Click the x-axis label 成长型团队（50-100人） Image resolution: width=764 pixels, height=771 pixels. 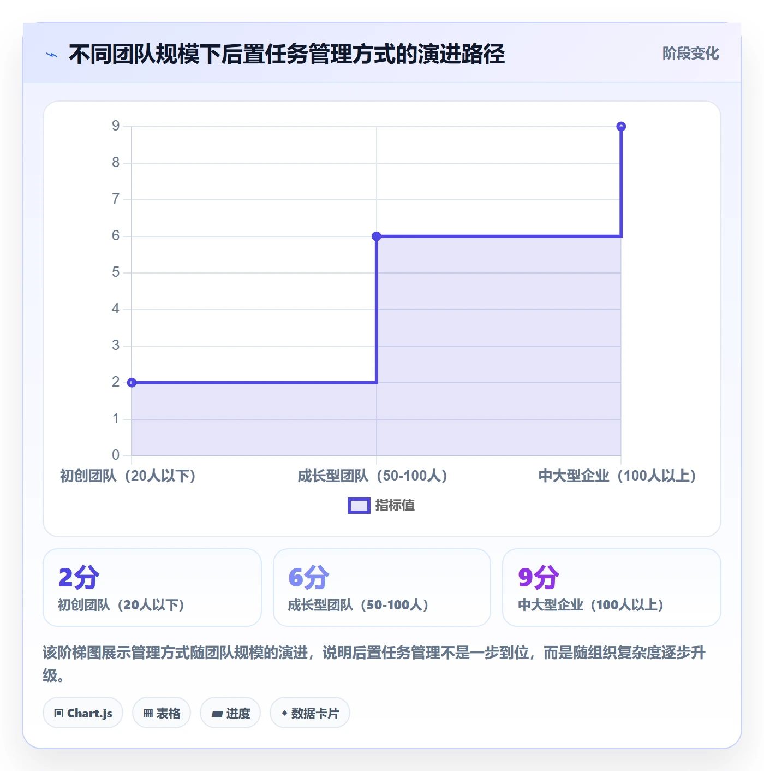tap(373, 476)
